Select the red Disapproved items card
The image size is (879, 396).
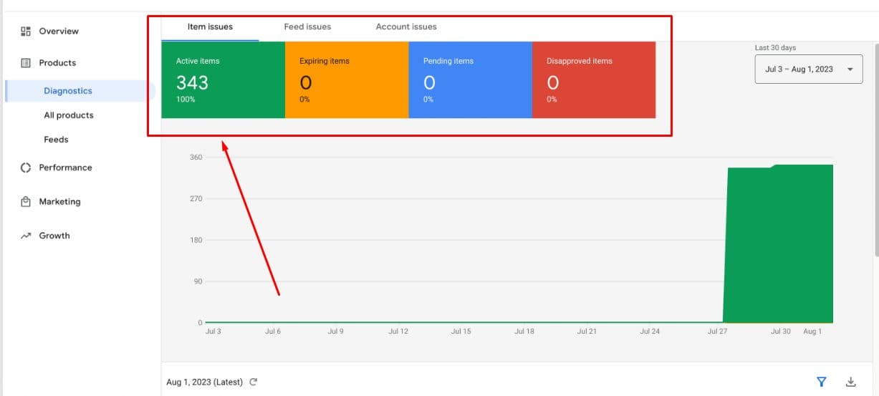tap(594, 79)
